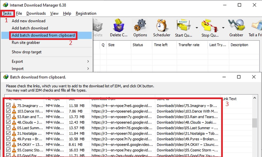The height and width of the screenshot is (157, 262).
Task: Click the Stop Queue icon
Action: pyautogui.click(x=210, y=26)
